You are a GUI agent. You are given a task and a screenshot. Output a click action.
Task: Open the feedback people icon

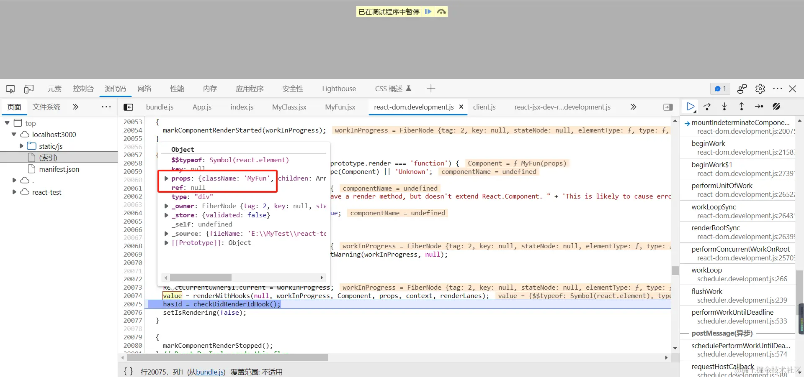tap(742, 89)
